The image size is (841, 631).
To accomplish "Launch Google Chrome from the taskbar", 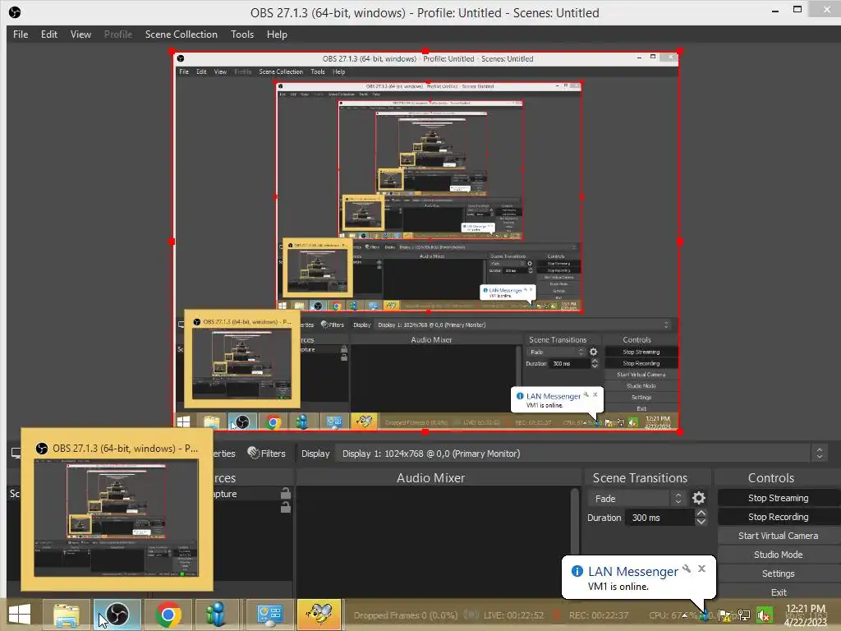I will tap(168, 615).
